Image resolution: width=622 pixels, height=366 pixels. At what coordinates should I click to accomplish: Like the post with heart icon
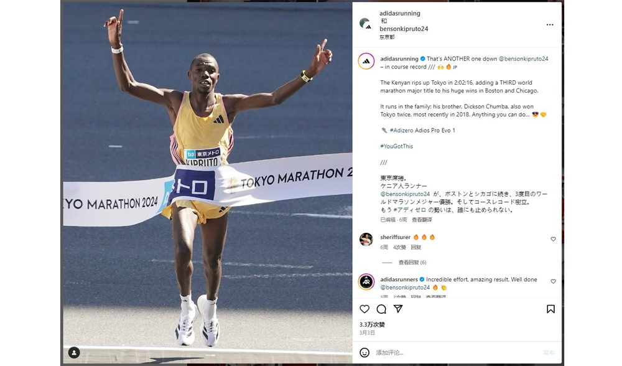click(364, 309)
